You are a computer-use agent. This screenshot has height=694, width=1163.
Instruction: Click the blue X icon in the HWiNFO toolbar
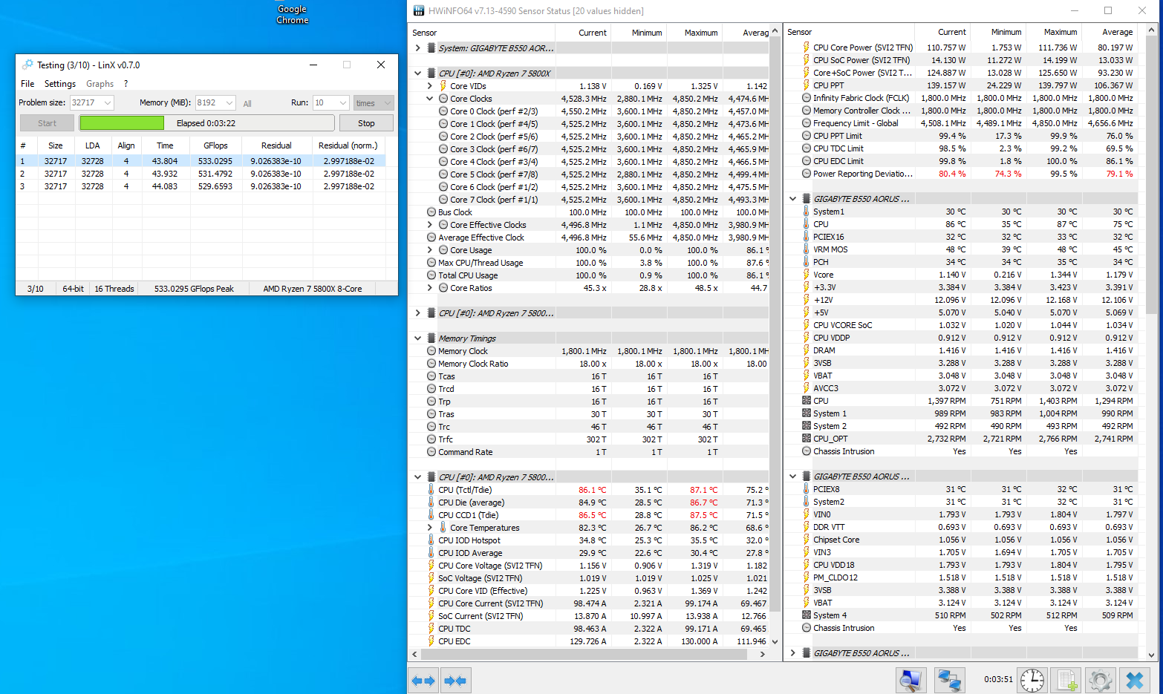pos(1135,680)
